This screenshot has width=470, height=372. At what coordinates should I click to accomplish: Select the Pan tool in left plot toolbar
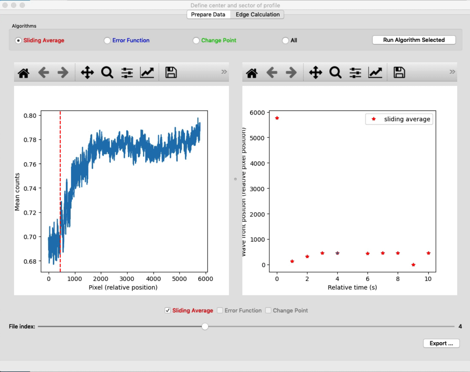(87, 73)
